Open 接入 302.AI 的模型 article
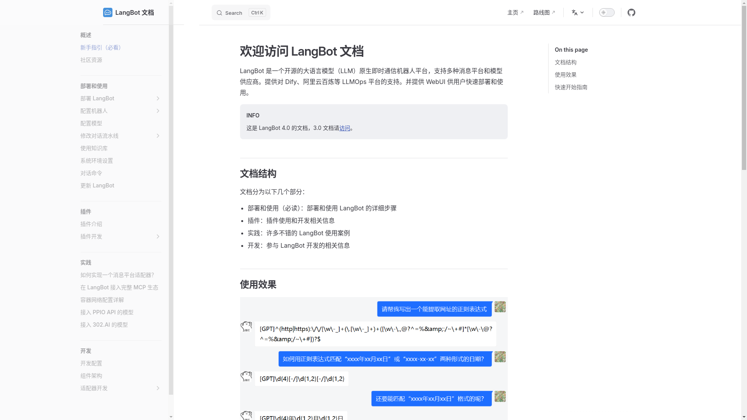The height and width of the screenshot is (420, 747). [104, 325]
